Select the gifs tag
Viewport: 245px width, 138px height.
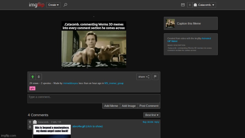pos(32,88)
